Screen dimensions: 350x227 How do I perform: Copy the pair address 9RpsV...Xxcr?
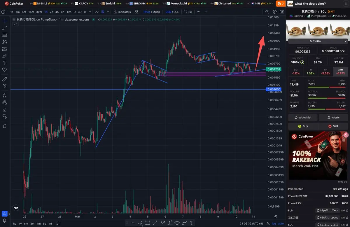coord(327,210)
